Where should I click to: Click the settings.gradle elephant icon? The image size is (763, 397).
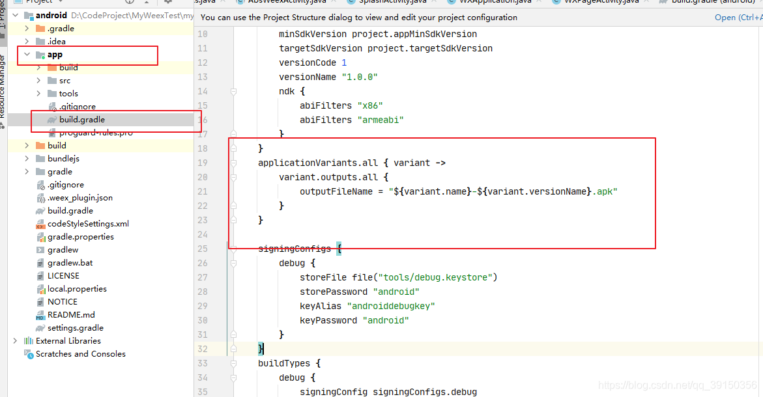click(40, 328)
